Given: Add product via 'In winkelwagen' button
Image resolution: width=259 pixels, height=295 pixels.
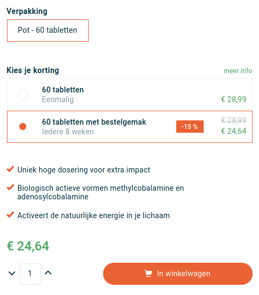Looking at the screenshot, I should click(x=178, y=274).
